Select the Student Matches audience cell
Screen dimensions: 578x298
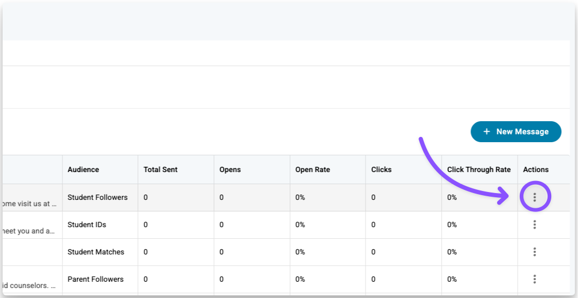[96, 252]
